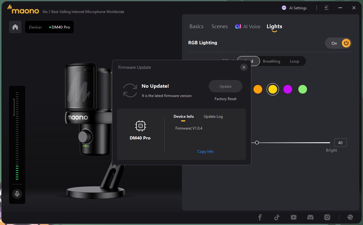The height and width of the screenshot is (225, 363).
Task: Switch to the Basics tab
Action: (x=196, y=27)
